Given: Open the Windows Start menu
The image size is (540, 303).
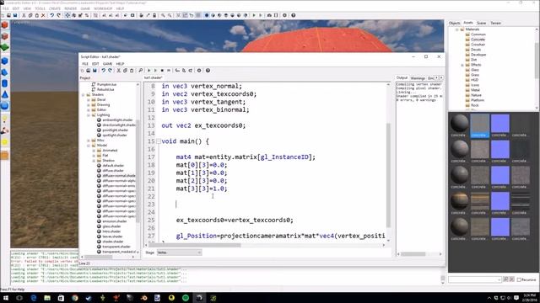Looking at the screenshot, I should point(6,298).
